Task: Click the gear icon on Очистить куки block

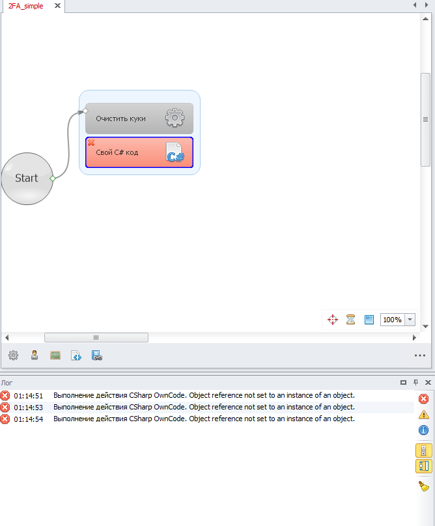Action: click(x=175, y=118)
